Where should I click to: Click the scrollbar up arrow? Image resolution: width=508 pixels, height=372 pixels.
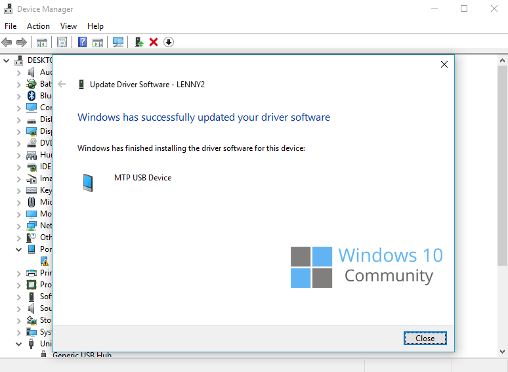pos(502,60)
